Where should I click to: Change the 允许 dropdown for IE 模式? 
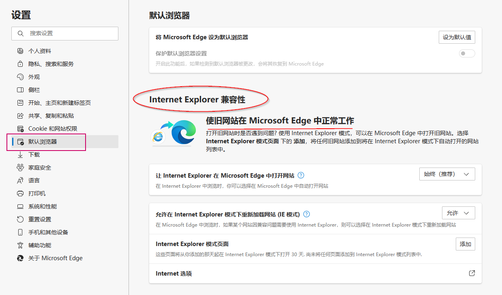458,212
